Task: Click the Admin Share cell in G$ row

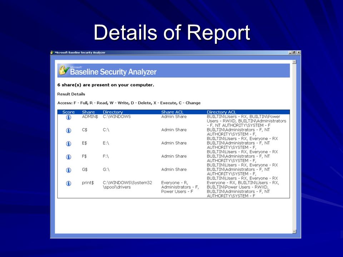Action: pyautogui.click(x=174, y=170)
